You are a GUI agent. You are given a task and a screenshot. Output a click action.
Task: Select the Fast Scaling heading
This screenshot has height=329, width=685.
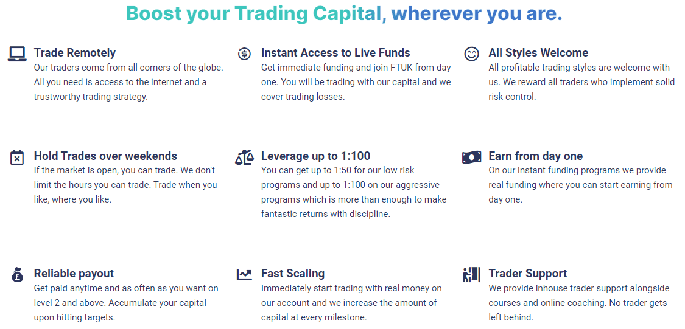(x=293, y=274)
